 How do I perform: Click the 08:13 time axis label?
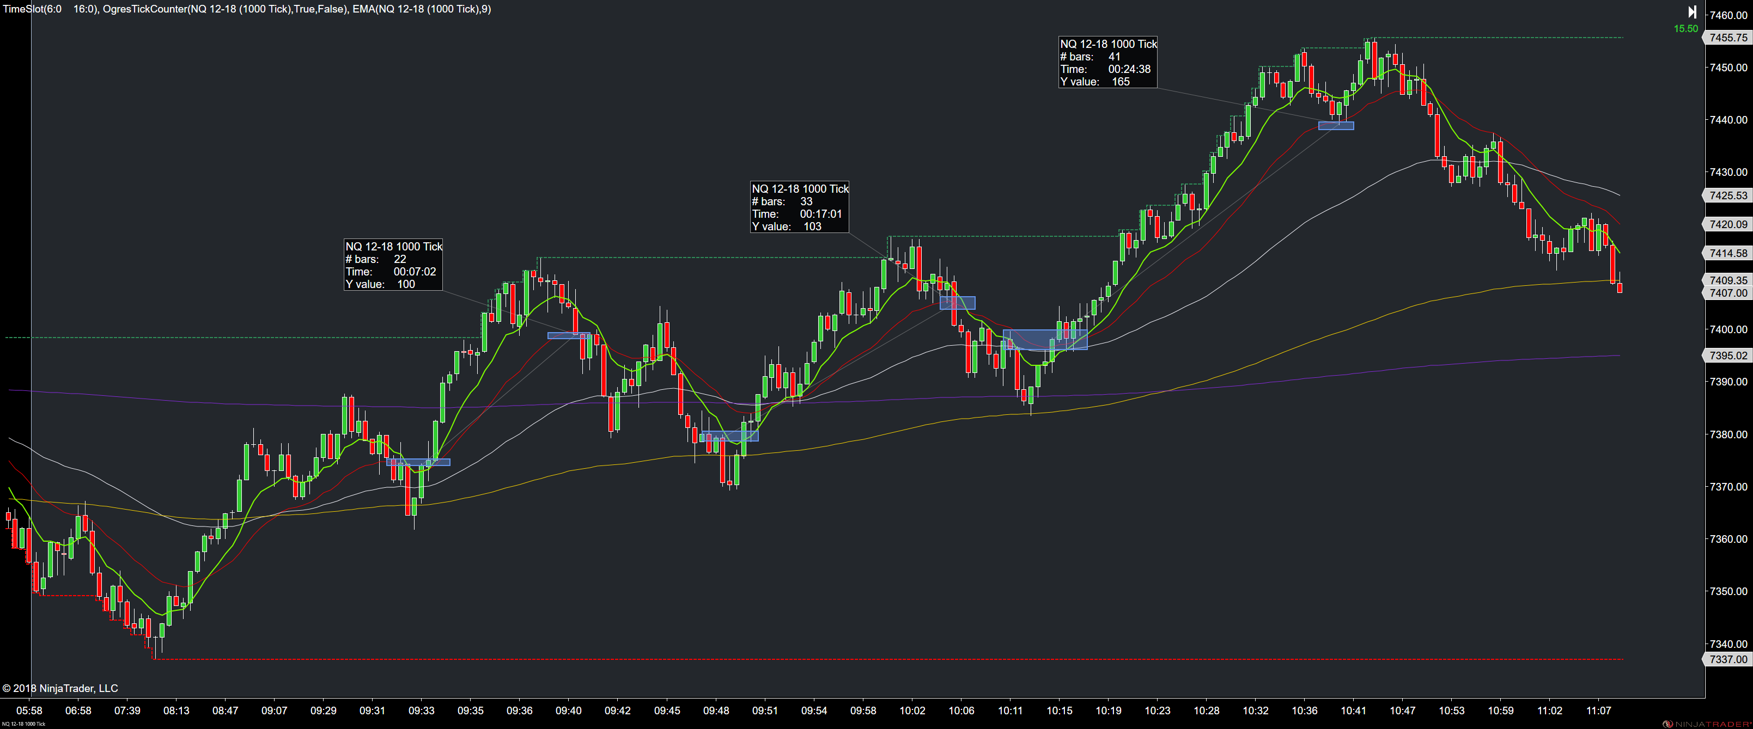pyautogui.click(x=176, y=710)
